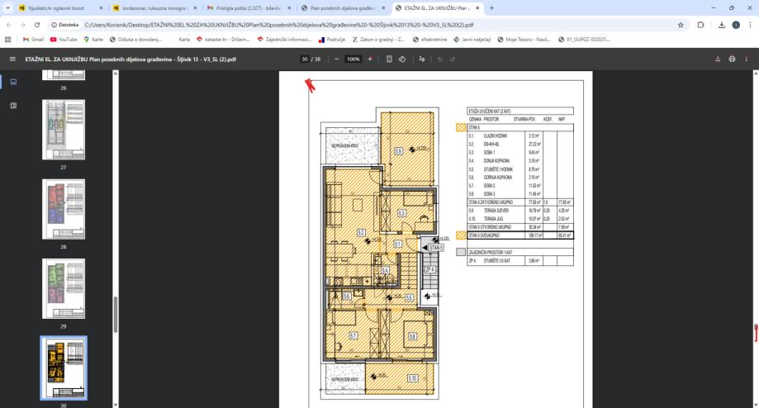Show page thumbnails view in sidebar
This screenshot has height=408, width=759.
click(13, 82)
